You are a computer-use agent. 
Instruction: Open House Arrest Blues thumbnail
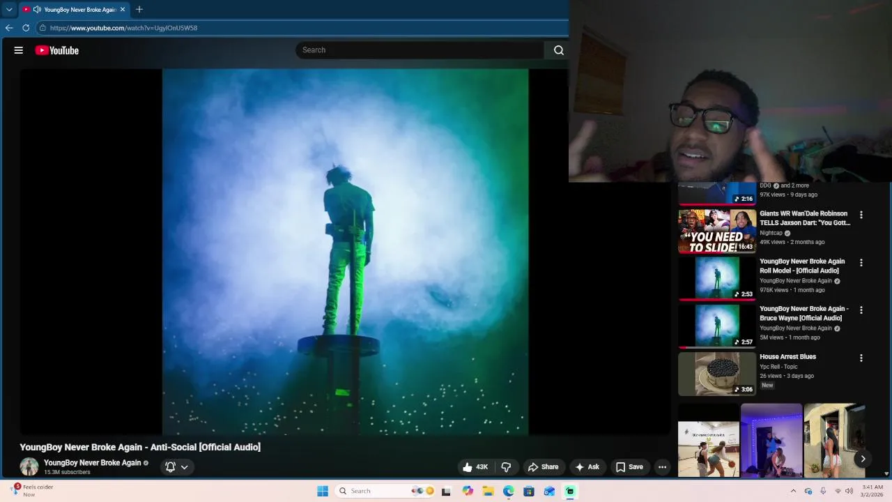717,374
